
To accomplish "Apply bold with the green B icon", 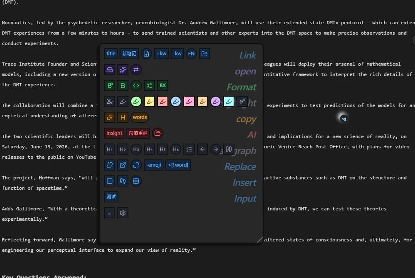I will coord(123,86).
